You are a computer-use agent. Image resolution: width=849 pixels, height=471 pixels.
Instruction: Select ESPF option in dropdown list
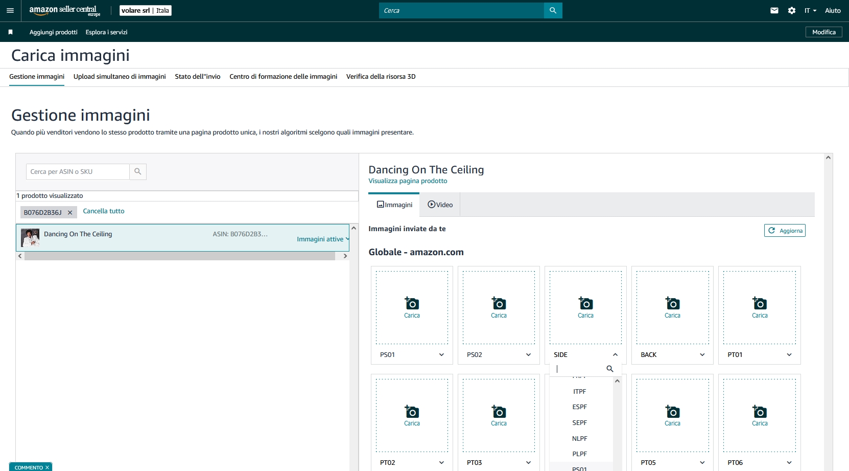point(579,407)
